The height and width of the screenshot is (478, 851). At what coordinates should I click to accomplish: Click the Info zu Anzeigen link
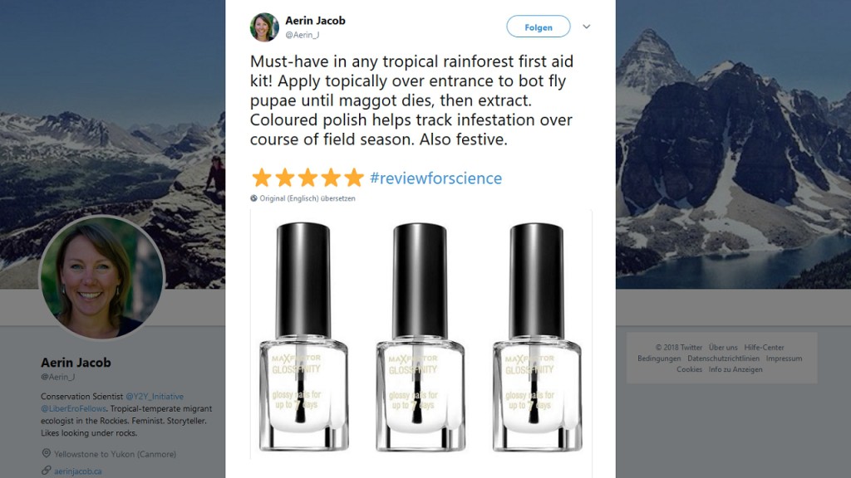pyautogui.click(x=735, y=369)
